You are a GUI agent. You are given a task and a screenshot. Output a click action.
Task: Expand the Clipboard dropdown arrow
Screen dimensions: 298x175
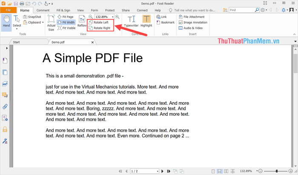[x=43, y=23]
